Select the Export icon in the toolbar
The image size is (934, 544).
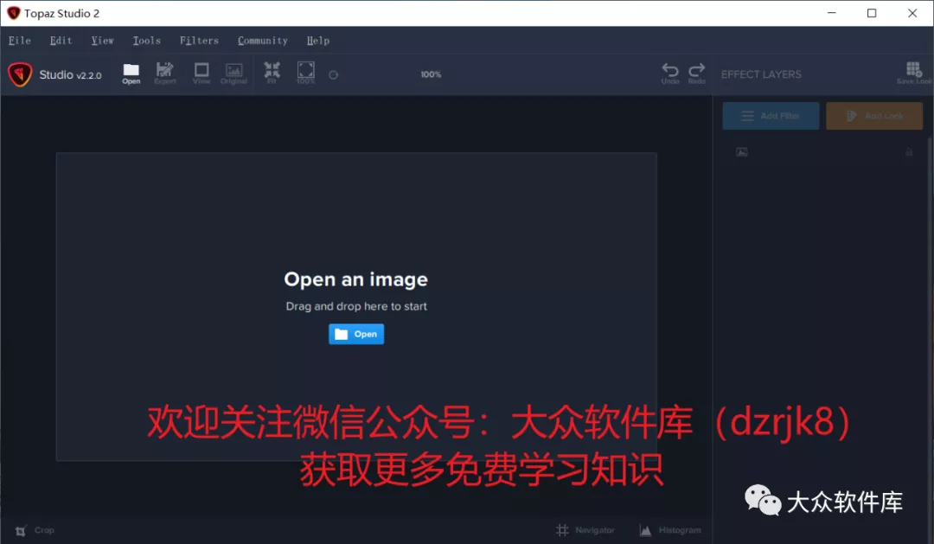(164, 74)
